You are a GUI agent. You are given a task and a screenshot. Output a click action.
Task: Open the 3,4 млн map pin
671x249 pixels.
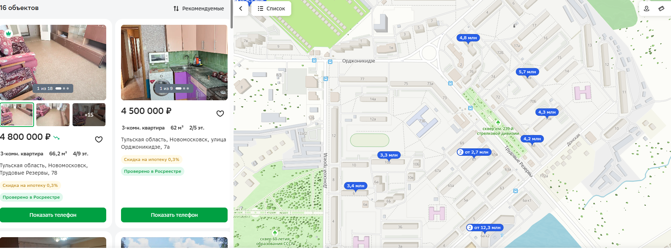tap(356, 186)
